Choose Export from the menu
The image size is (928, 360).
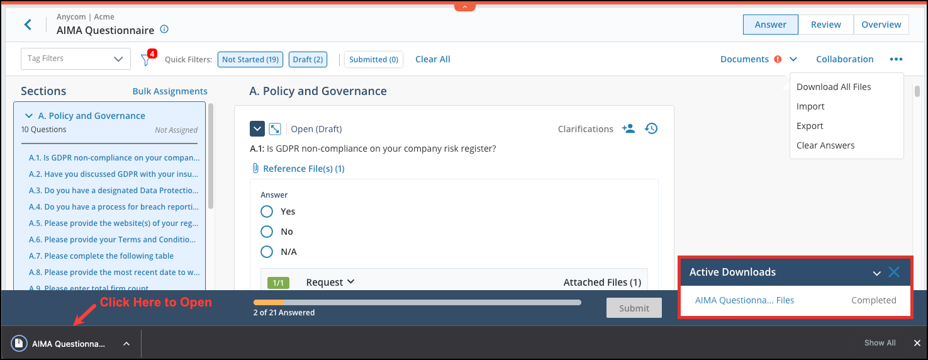tap(810, 126)
